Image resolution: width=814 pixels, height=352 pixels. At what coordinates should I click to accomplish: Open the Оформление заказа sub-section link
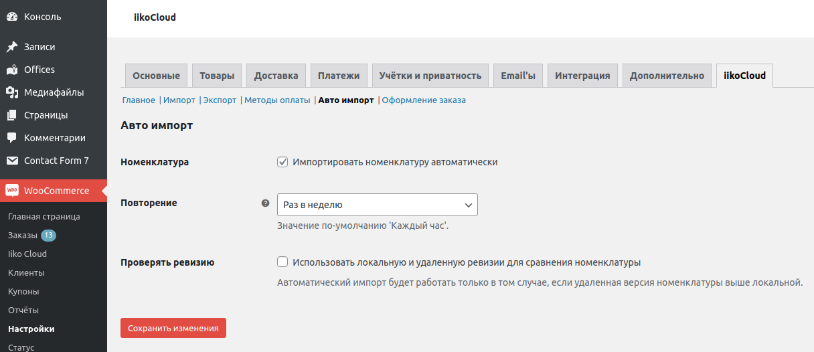(424, 100)
